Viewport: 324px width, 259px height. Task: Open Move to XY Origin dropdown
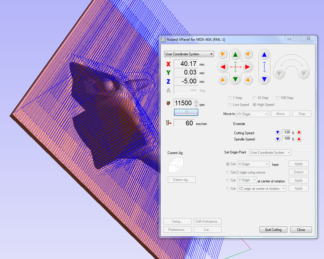[x=252, y=114]
